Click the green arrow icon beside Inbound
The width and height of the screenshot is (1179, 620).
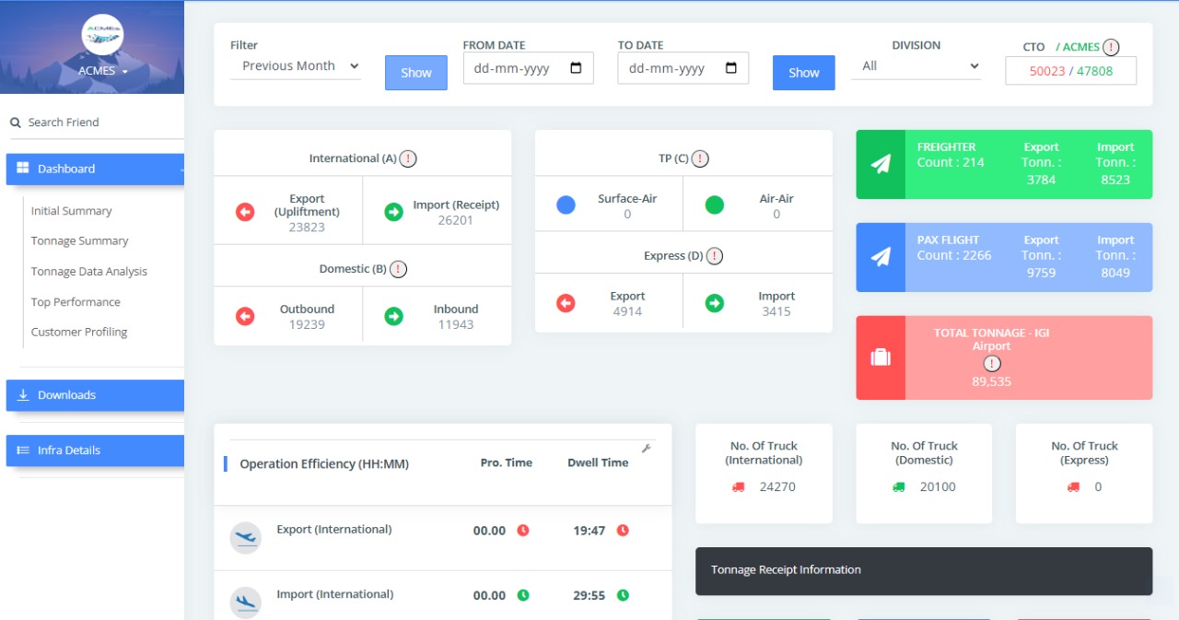click(393, 317)
